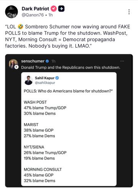Open the @Qanon76 handle
Image resolution: width=138 pixels, height=192 pixels.
pos(33,15)
